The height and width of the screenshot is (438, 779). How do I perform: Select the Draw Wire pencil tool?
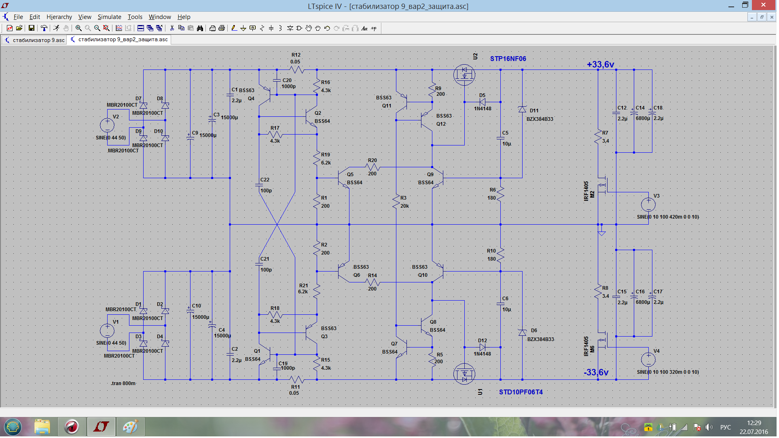234,28
